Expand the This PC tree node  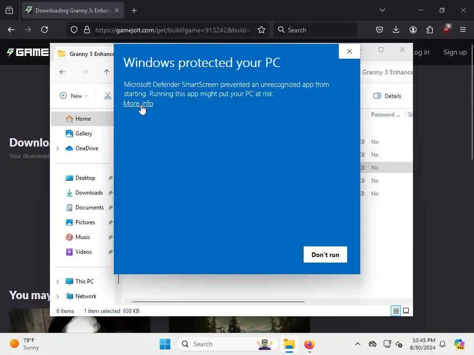pyautogui.click(x=58, y=282)
